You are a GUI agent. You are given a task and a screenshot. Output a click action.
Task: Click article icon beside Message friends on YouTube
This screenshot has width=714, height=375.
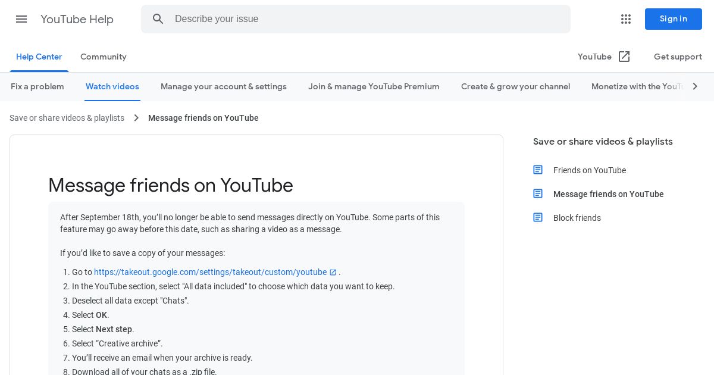point(538,193)
